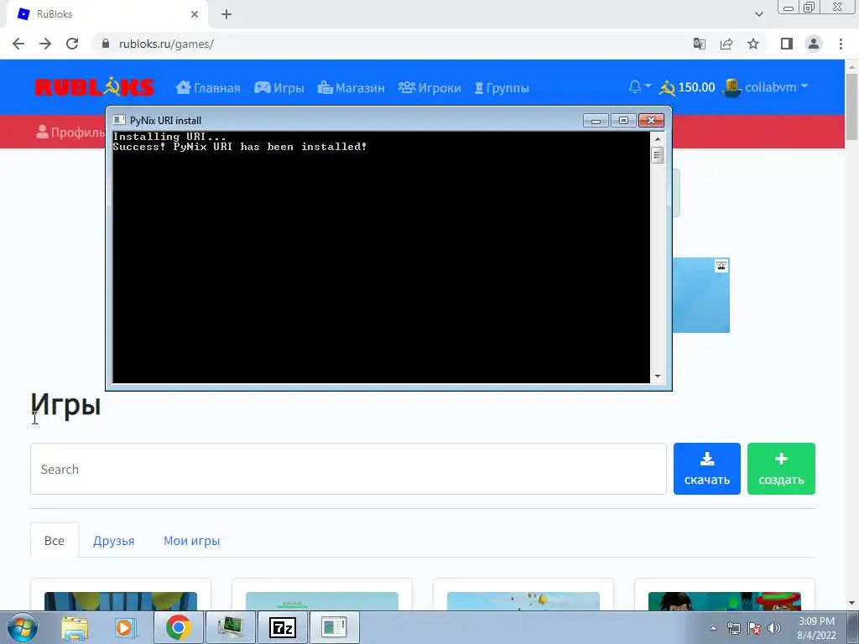Viewport: 859px width, 644px height.
Task: Maximize the PyNix URI install window
Action: click(x=623, y=120)
